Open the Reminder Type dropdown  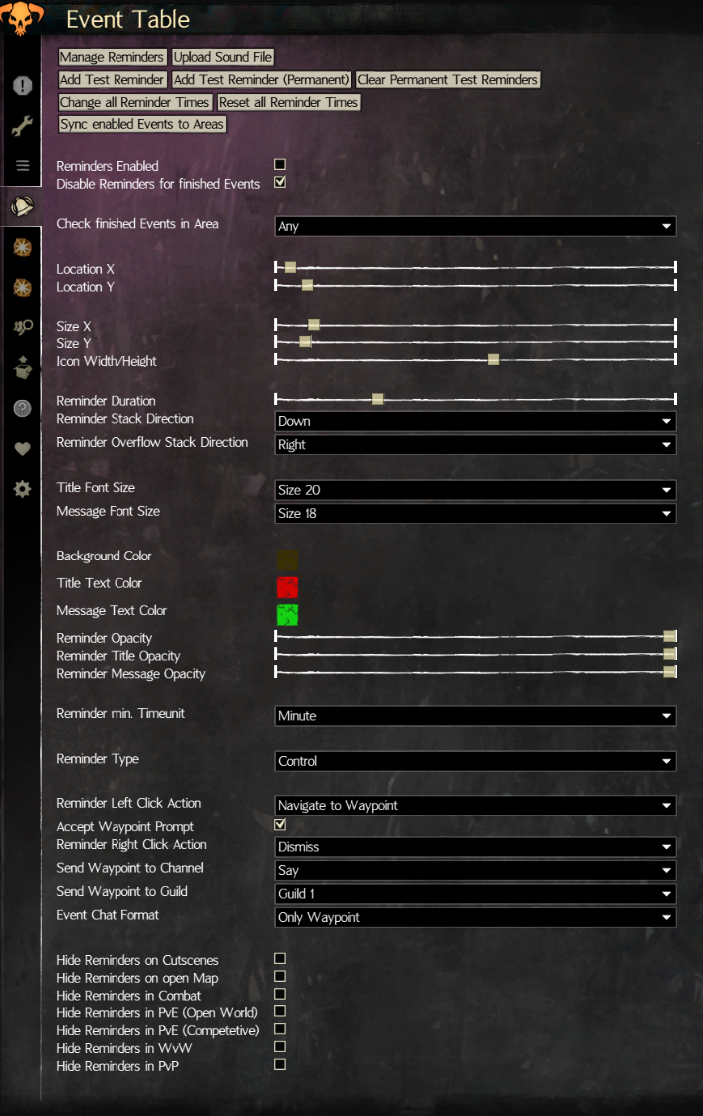[x=475, y=761]
